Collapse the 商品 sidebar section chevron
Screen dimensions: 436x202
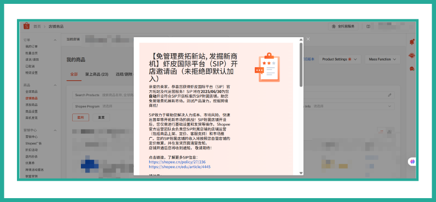point(55,85)
